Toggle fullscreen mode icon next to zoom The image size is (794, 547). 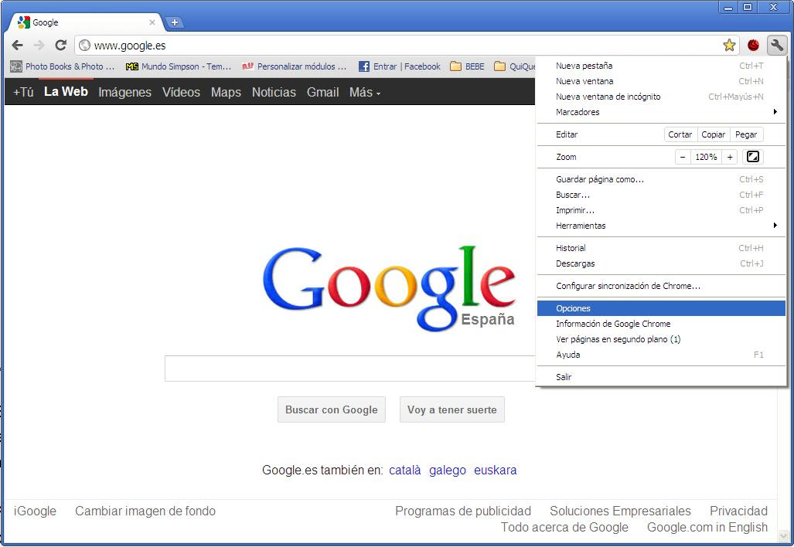pos(752,157)
